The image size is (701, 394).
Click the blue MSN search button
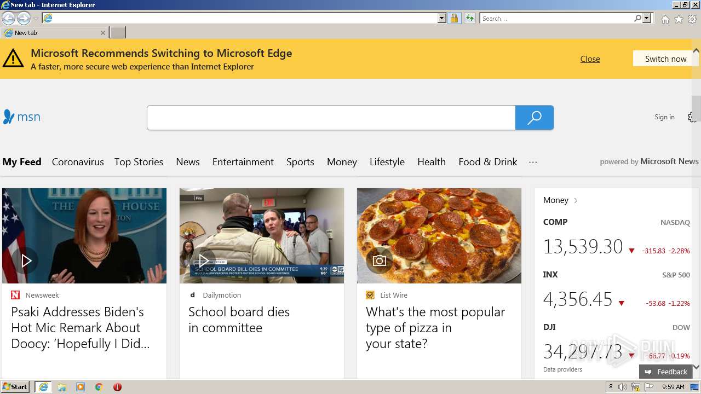pos(535,118)
